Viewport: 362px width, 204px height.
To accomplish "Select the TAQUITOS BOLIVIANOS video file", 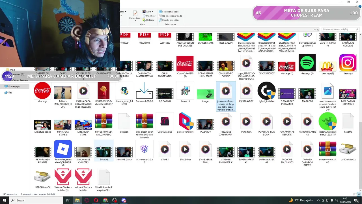I will point(287,149).
